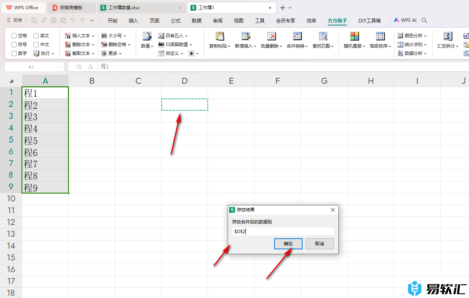Enable the 英文 checkbox
Screen dimensions: 469x298
[36, 36]
